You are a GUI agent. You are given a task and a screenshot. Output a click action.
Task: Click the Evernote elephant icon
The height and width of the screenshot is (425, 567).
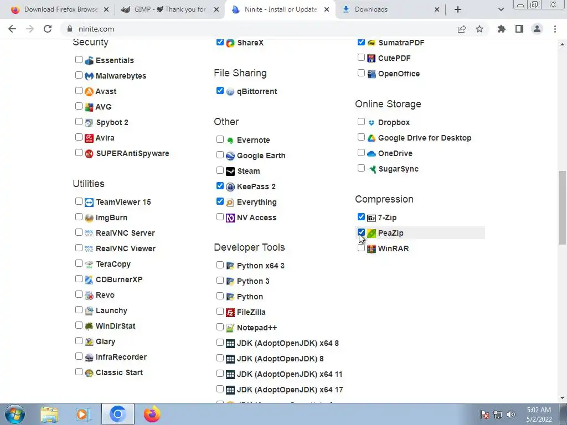(230, 140)
